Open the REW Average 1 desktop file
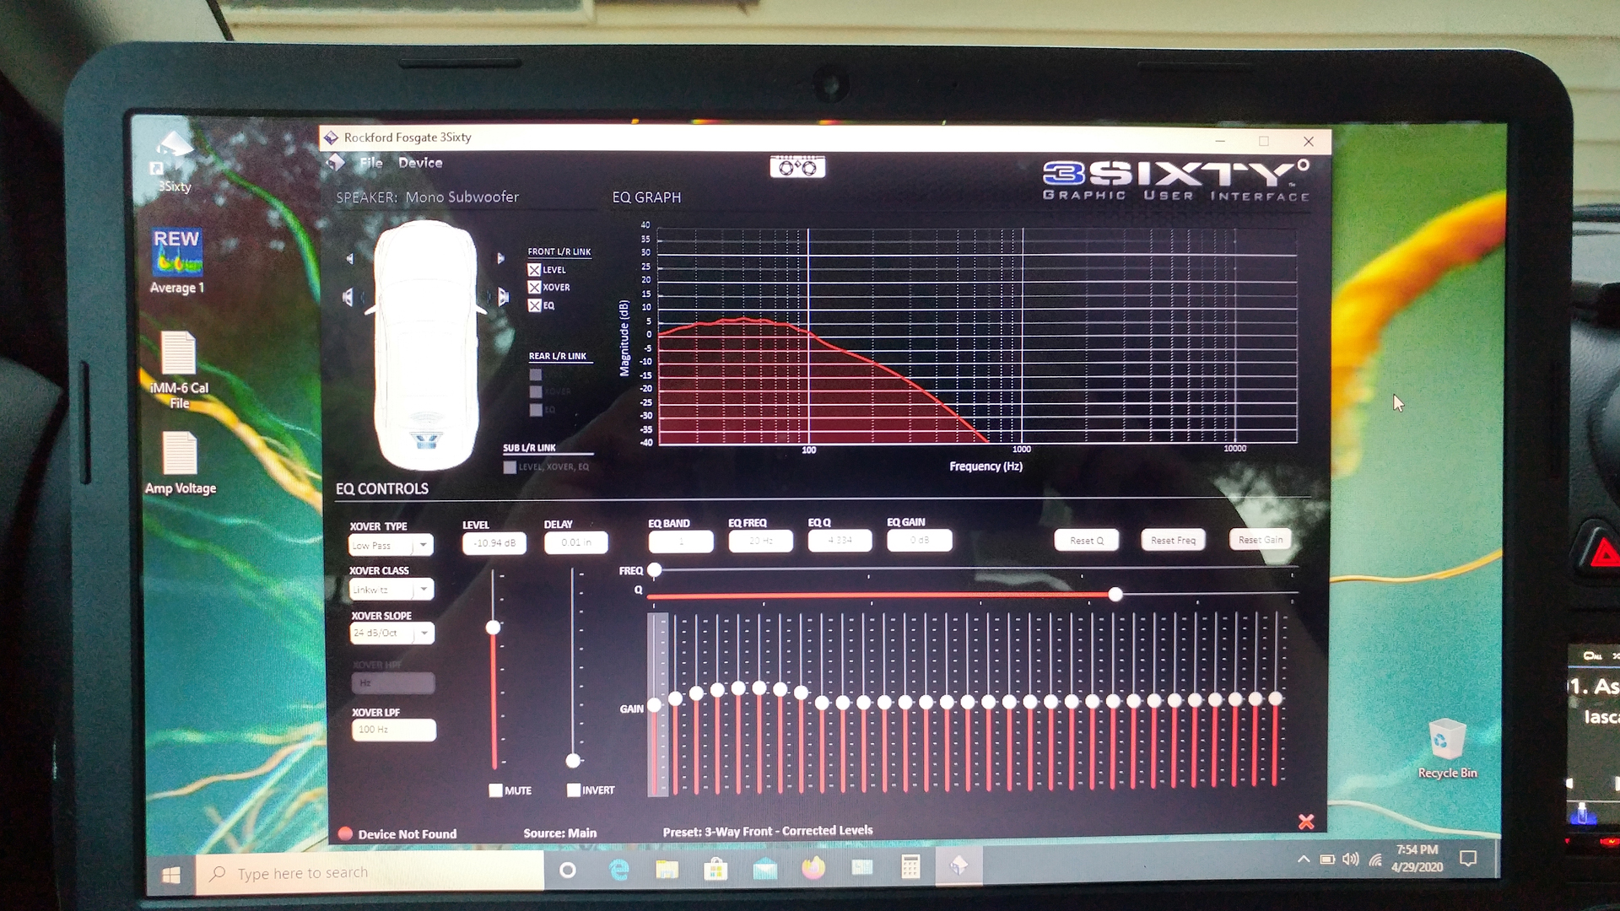The image size is (1620, 911). [176, 261]
